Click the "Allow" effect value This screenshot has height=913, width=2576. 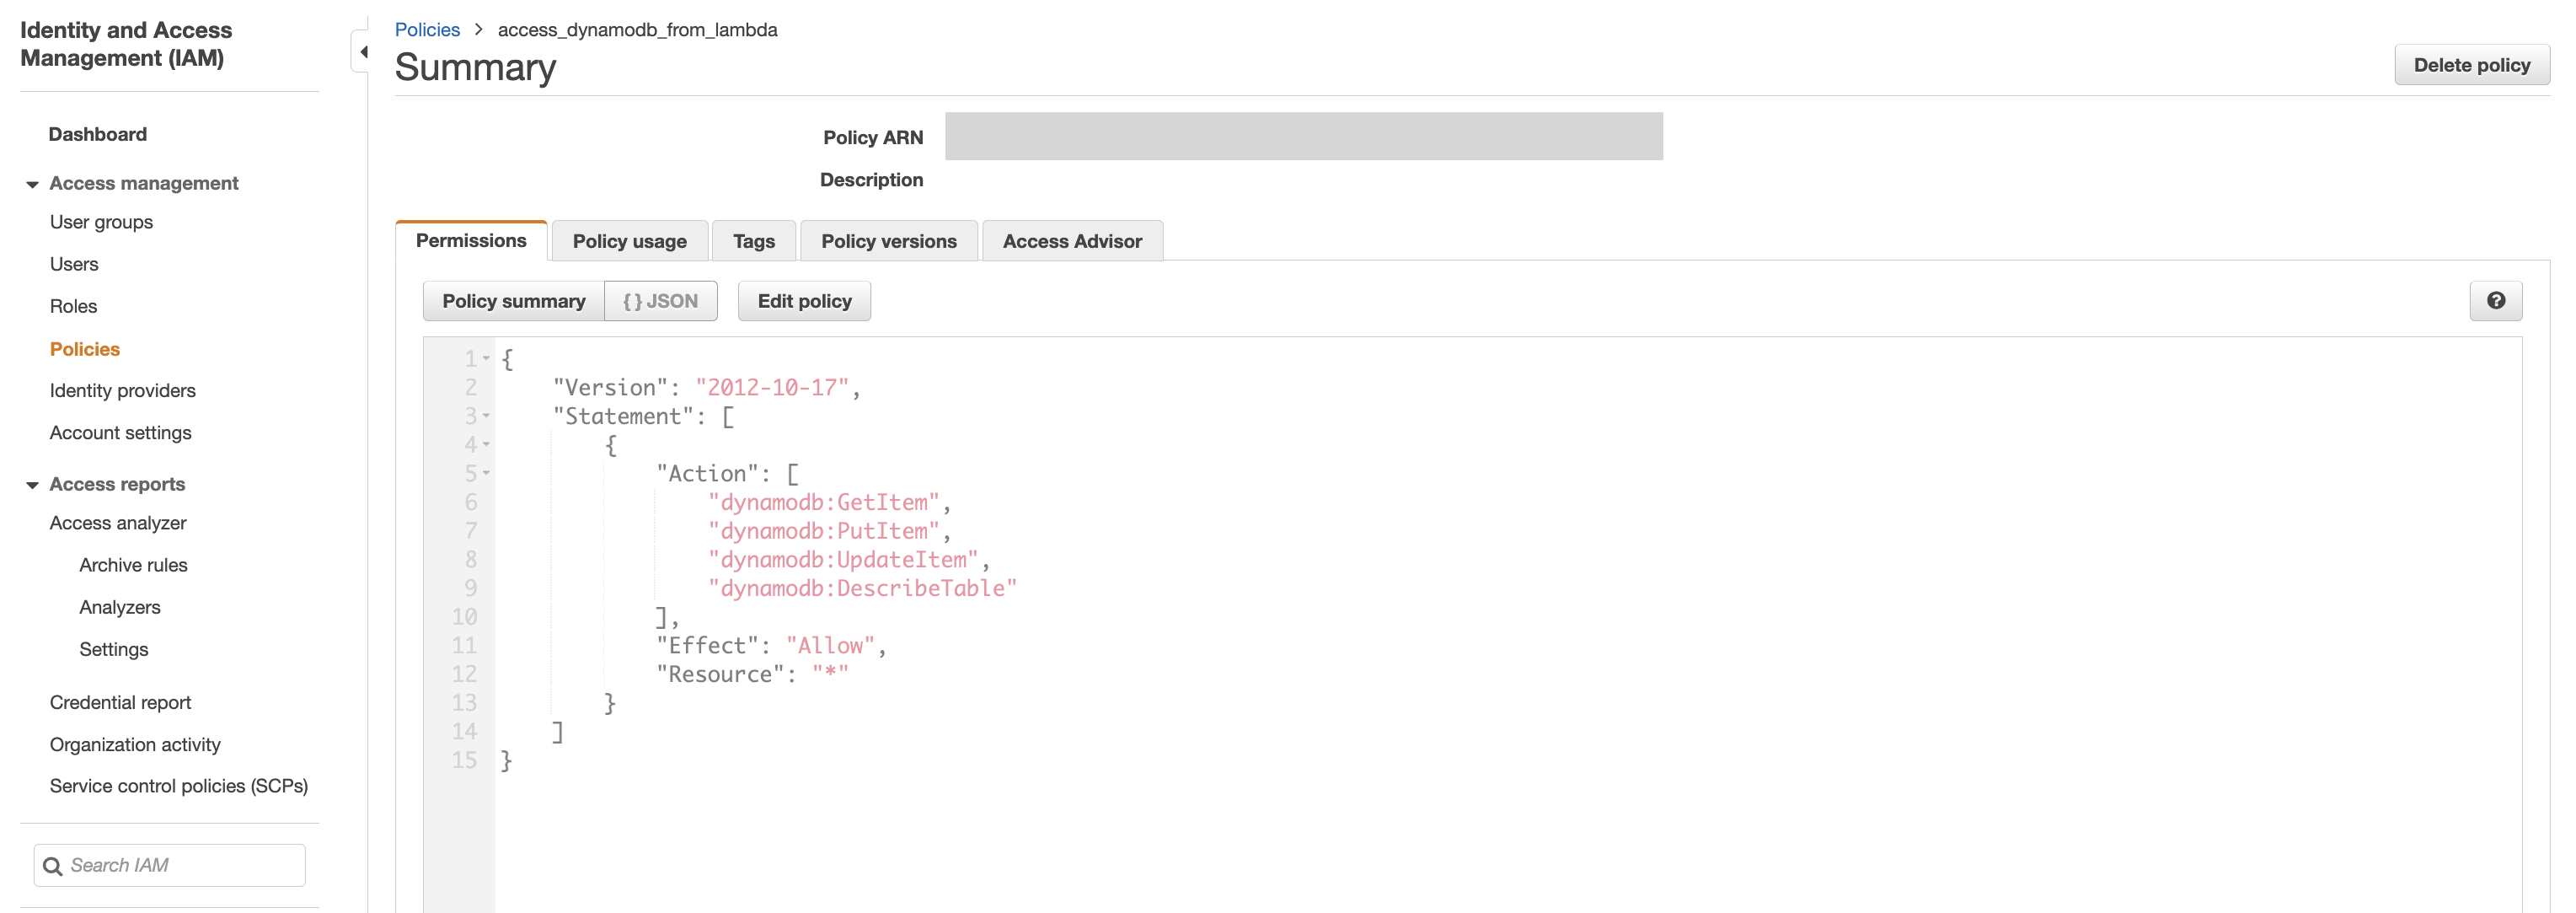tap(830, 646)
